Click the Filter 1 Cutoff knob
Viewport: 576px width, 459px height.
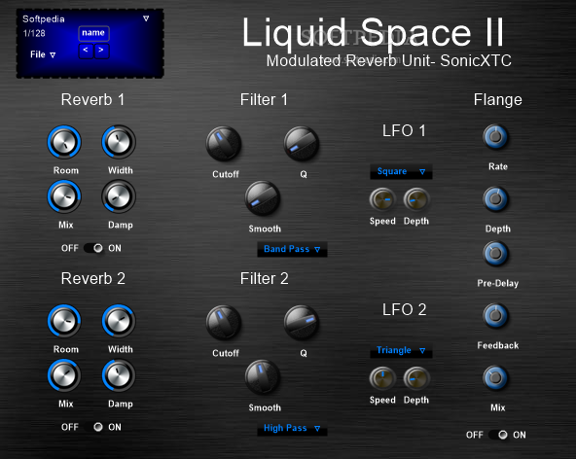pos(224,144)
